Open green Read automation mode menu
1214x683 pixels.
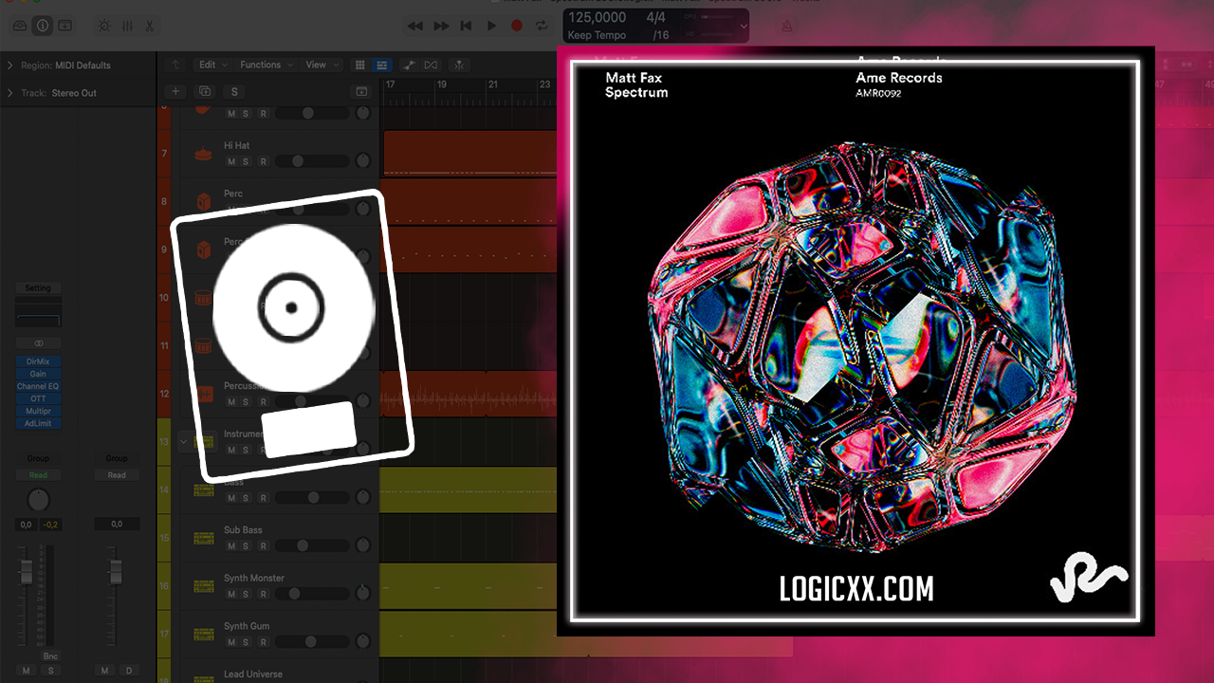[x=38, y=475]
